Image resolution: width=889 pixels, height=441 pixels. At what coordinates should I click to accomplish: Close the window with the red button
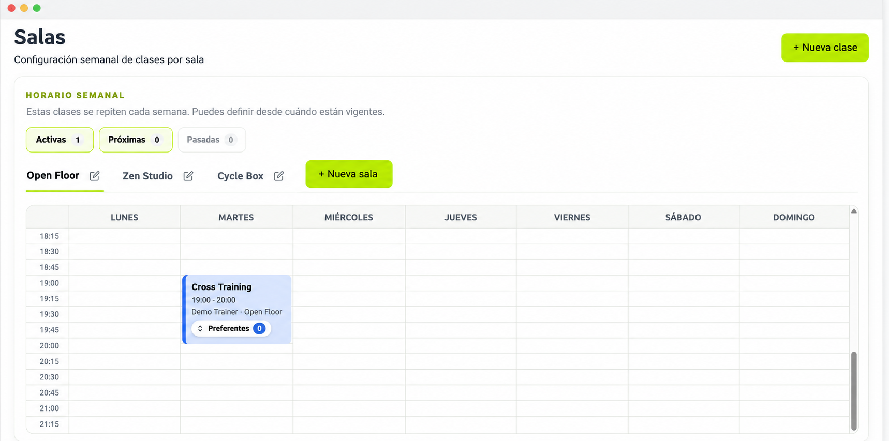(x=11, y=8)
